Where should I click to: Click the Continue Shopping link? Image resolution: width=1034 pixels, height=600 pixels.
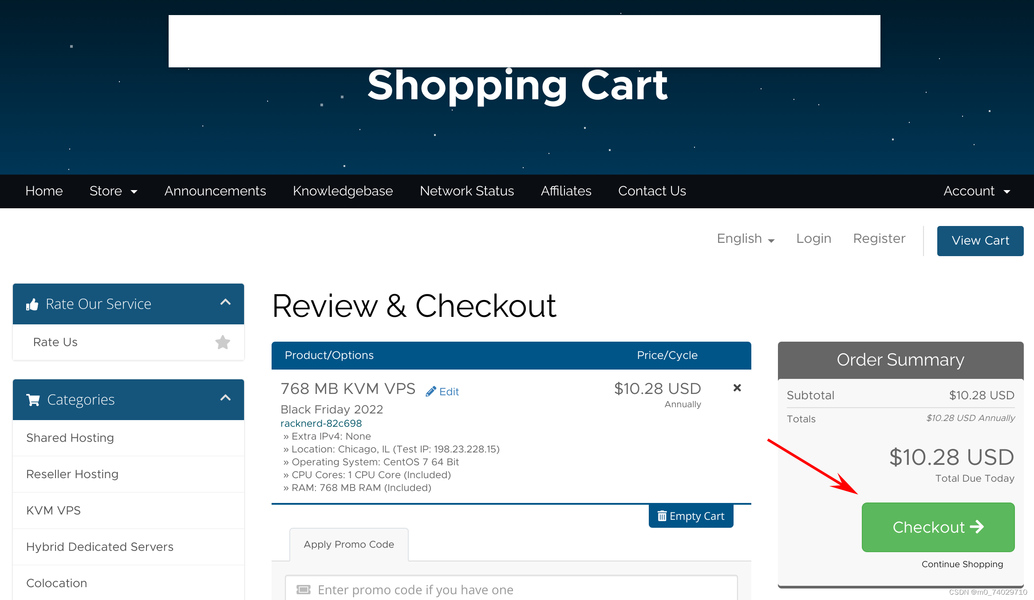coord(962,564)
